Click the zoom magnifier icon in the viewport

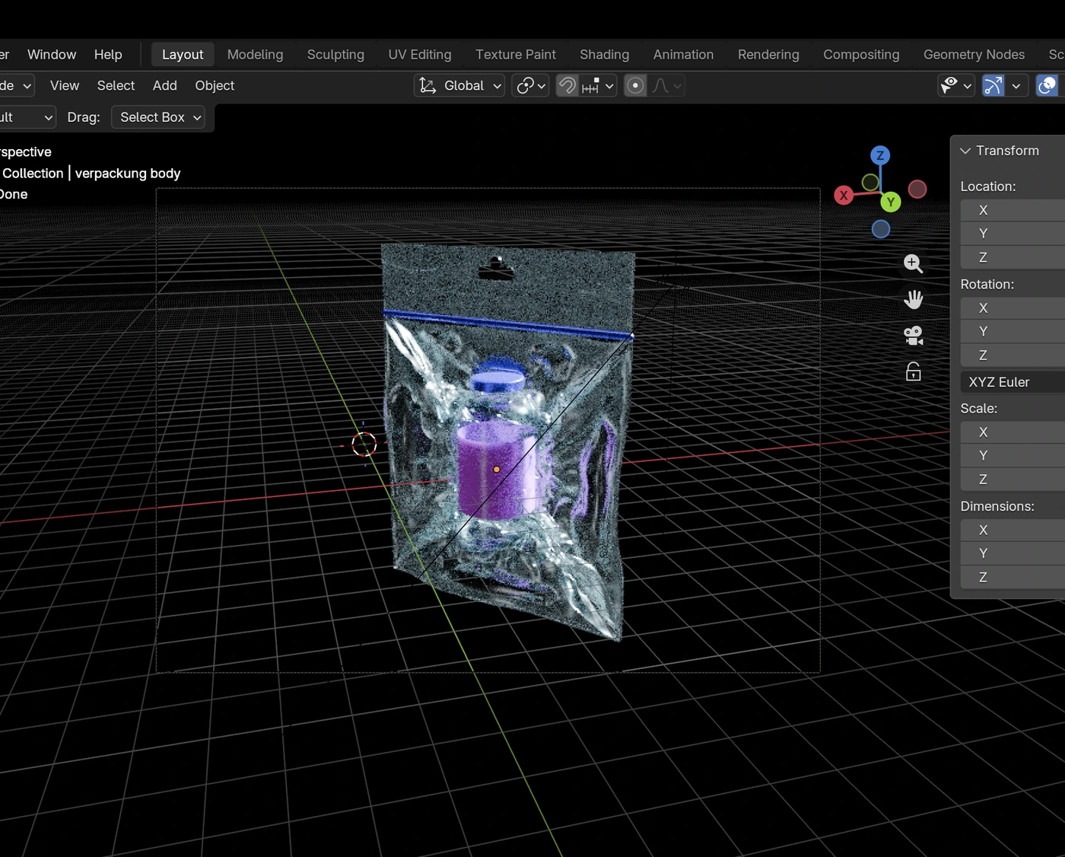coord(913,263)
